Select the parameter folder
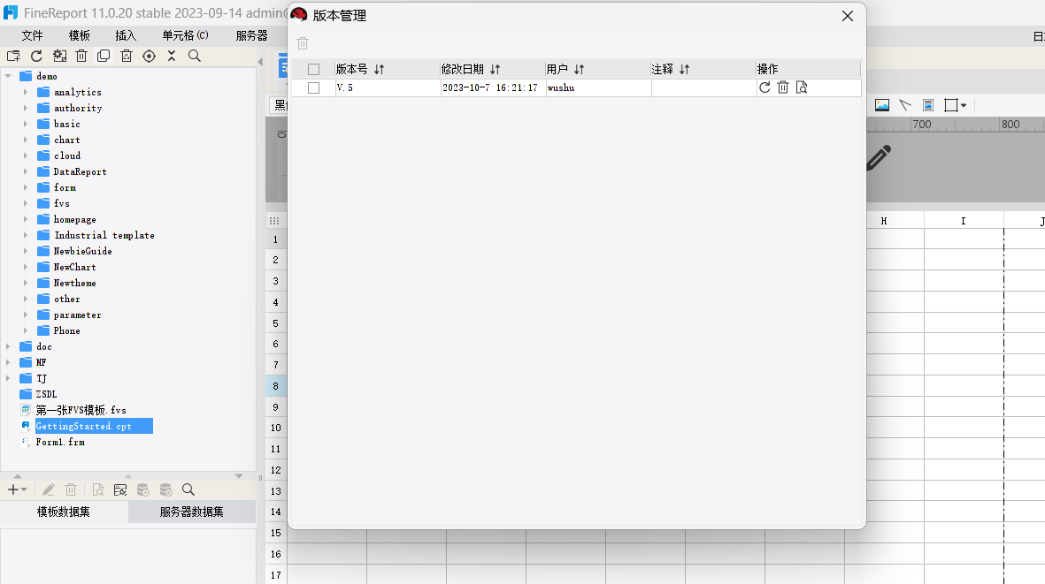Screen dimensions: 1045x584 click(x=77, y=315)
